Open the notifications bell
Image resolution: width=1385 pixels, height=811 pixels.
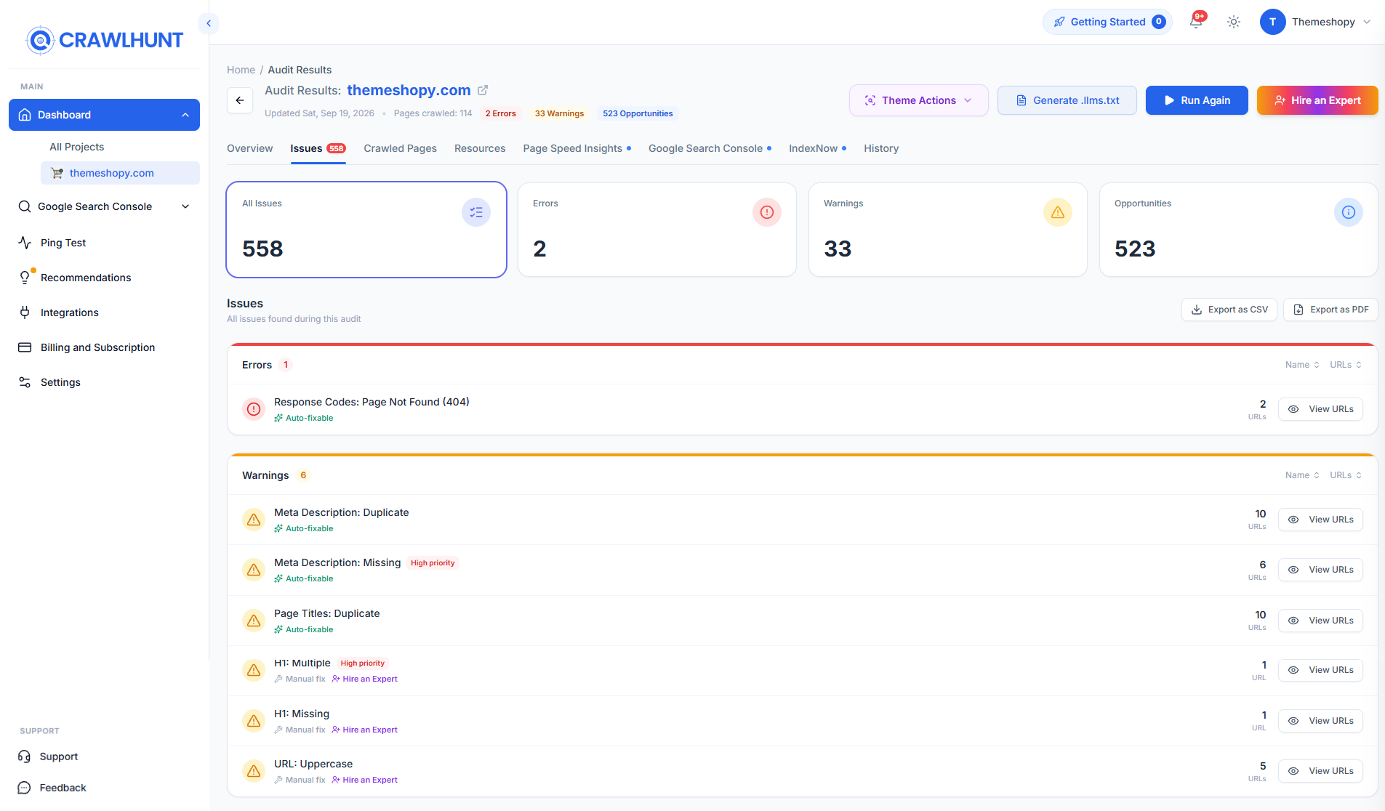click(x=1196, y=21)
